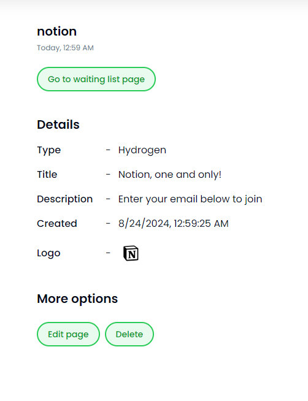Click the Description field label
The width and height of the screenshot is (308, 401).
(64, 199)
